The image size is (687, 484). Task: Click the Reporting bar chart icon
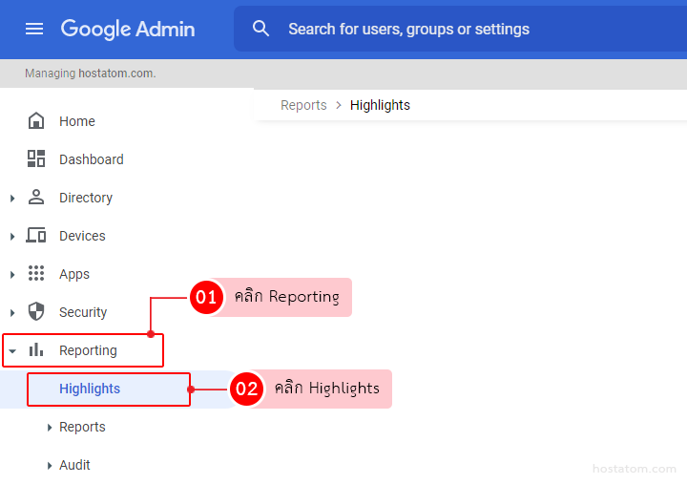36,350
